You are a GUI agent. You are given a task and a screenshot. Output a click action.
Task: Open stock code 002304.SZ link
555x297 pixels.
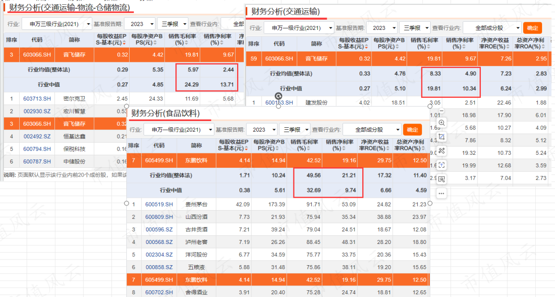(159, 255)
